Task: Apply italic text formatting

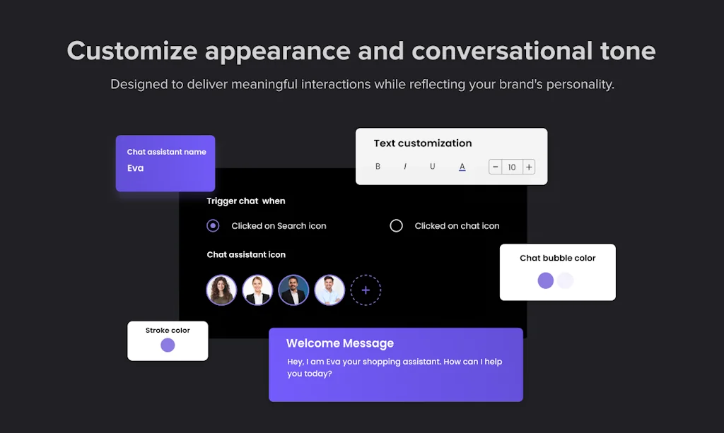Action: point(406,167)
